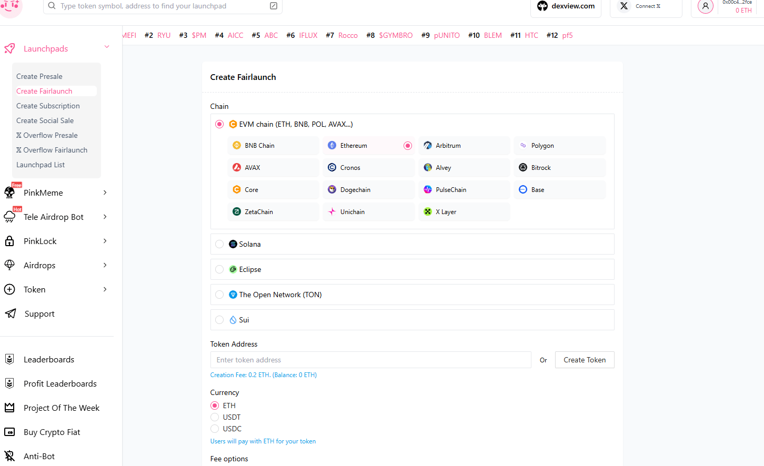Click the search magnifier icon
The height and width of the screenshot is (466, 764).
tap(52, 6)
